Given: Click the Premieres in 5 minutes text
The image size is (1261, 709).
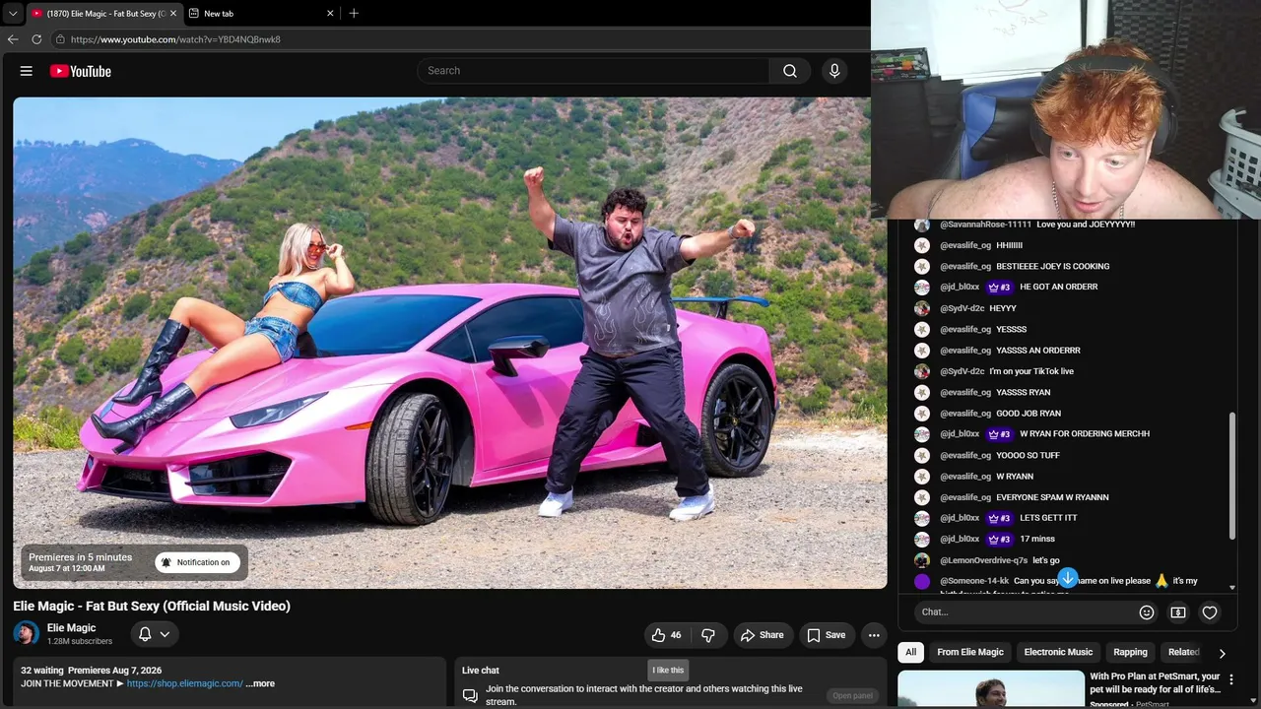Looking at the screenshot, I should pyautogui.click(x=80, y=557).
